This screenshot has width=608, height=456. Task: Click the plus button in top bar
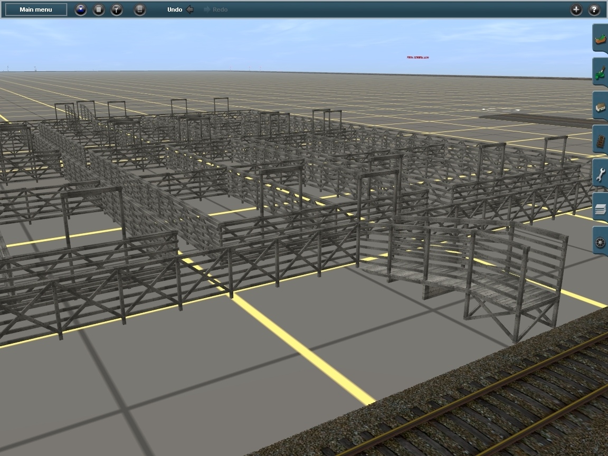click(576, 9)
